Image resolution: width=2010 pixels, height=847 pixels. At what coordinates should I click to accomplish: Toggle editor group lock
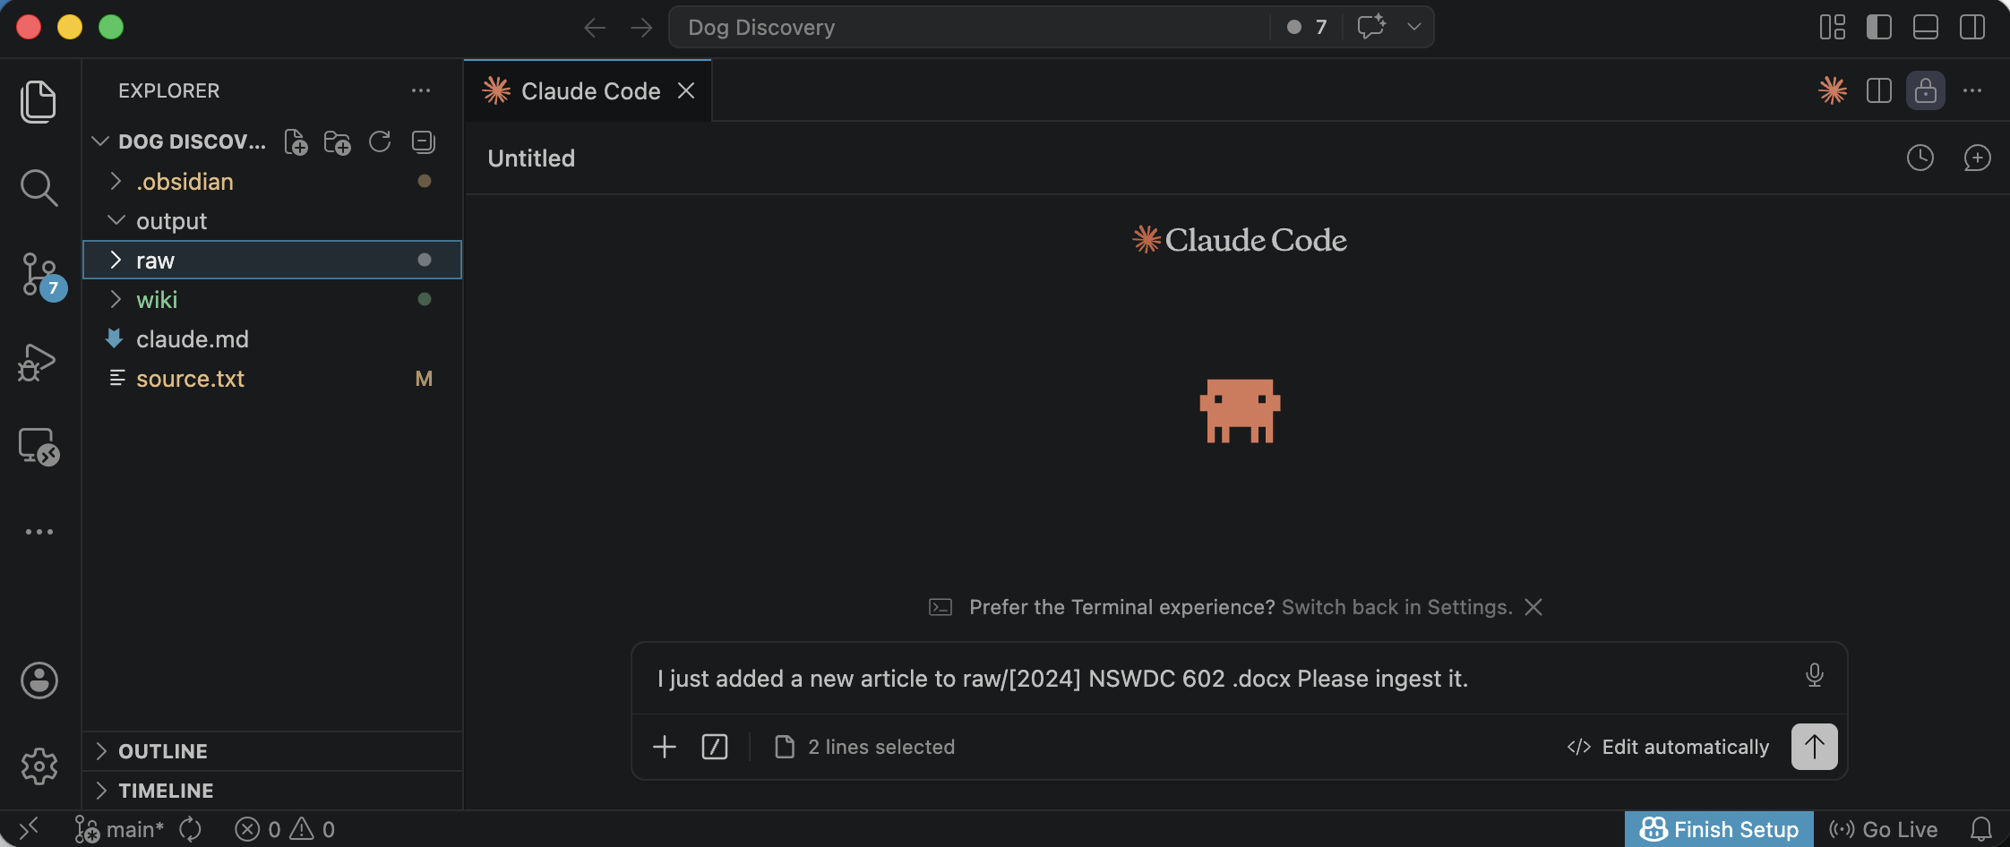click(x=1926, y=90)
